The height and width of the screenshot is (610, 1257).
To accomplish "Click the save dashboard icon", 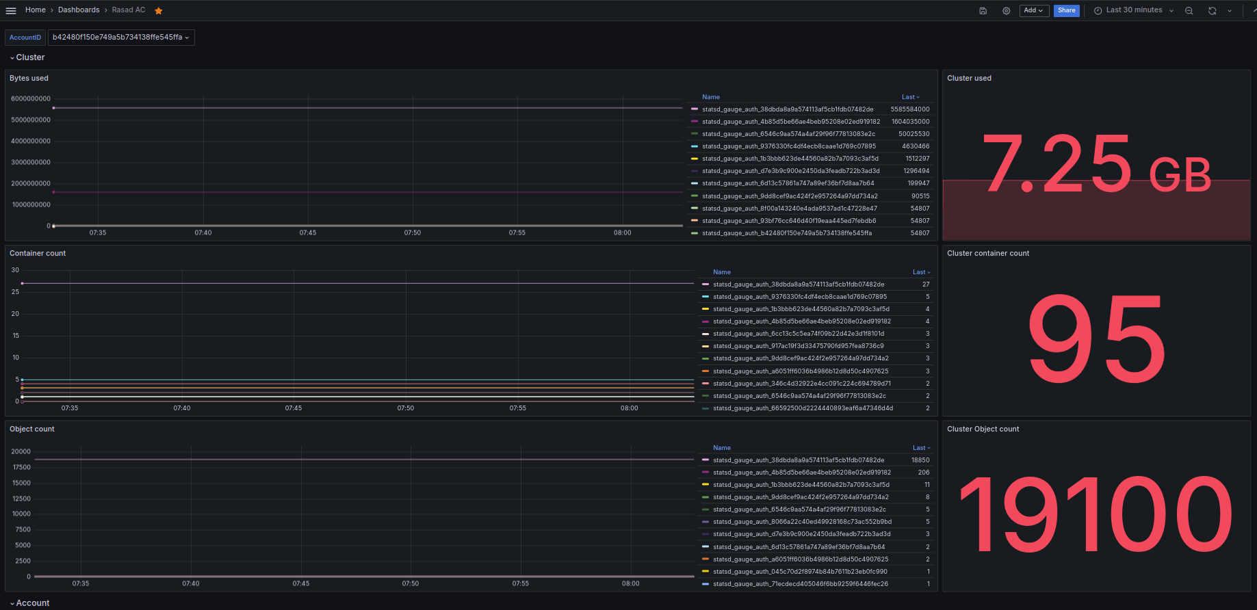I will [x=983, y=10].
